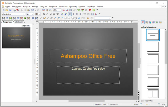Viewport: 168px width, 107px height.
Task: Run the spell check ABC icon
Action: 82,10
